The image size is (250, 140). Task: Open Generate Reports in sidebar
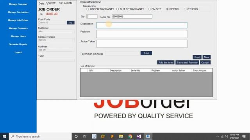[18, 44]
